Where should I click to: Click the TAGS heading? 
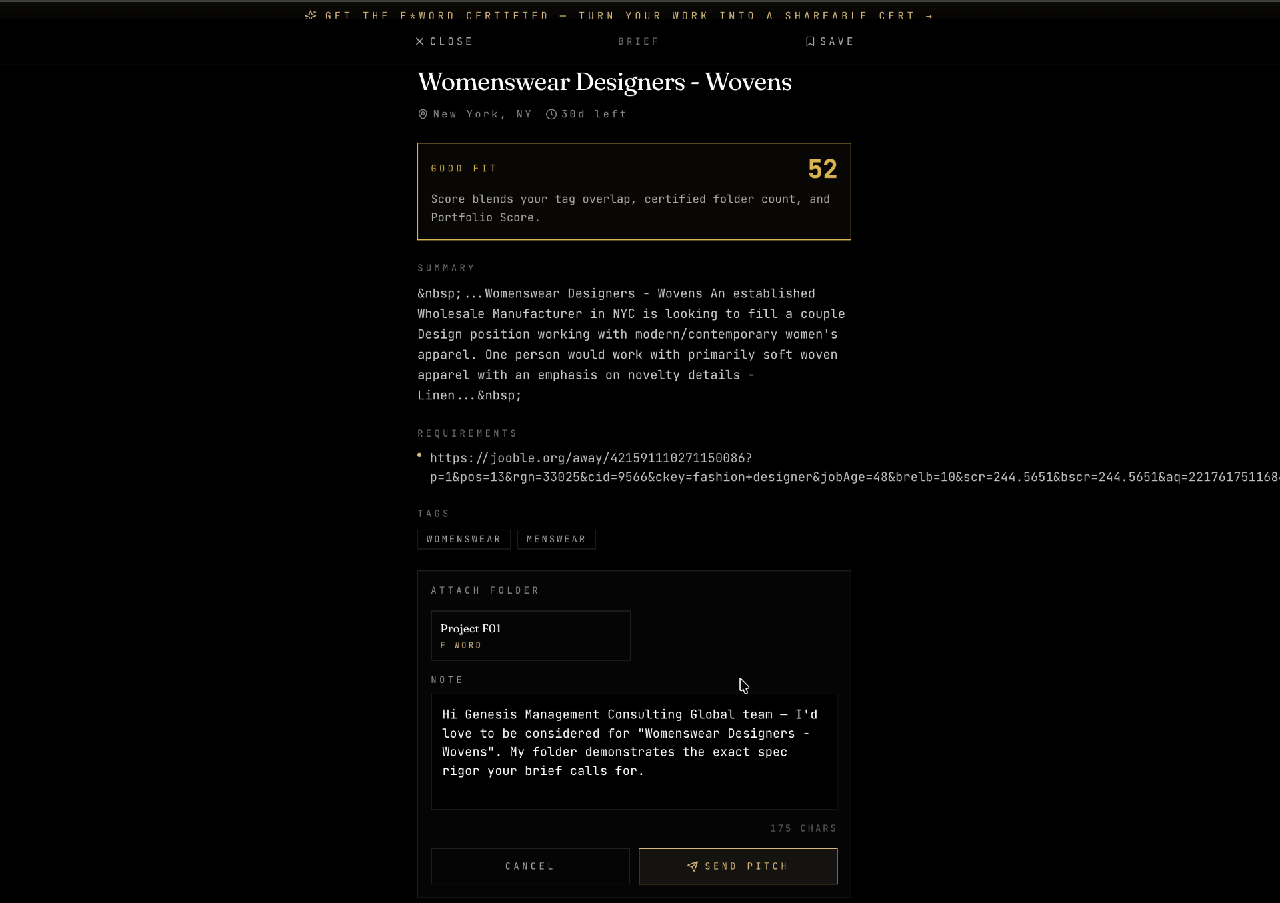pos(433,514)
